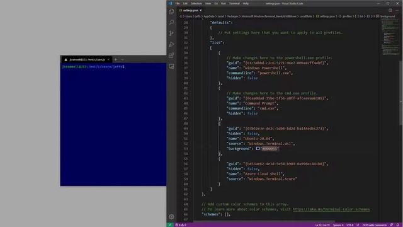This screenshot has width=403, height=227.
Task: Open the Go menu
Action: pos(216,4)
